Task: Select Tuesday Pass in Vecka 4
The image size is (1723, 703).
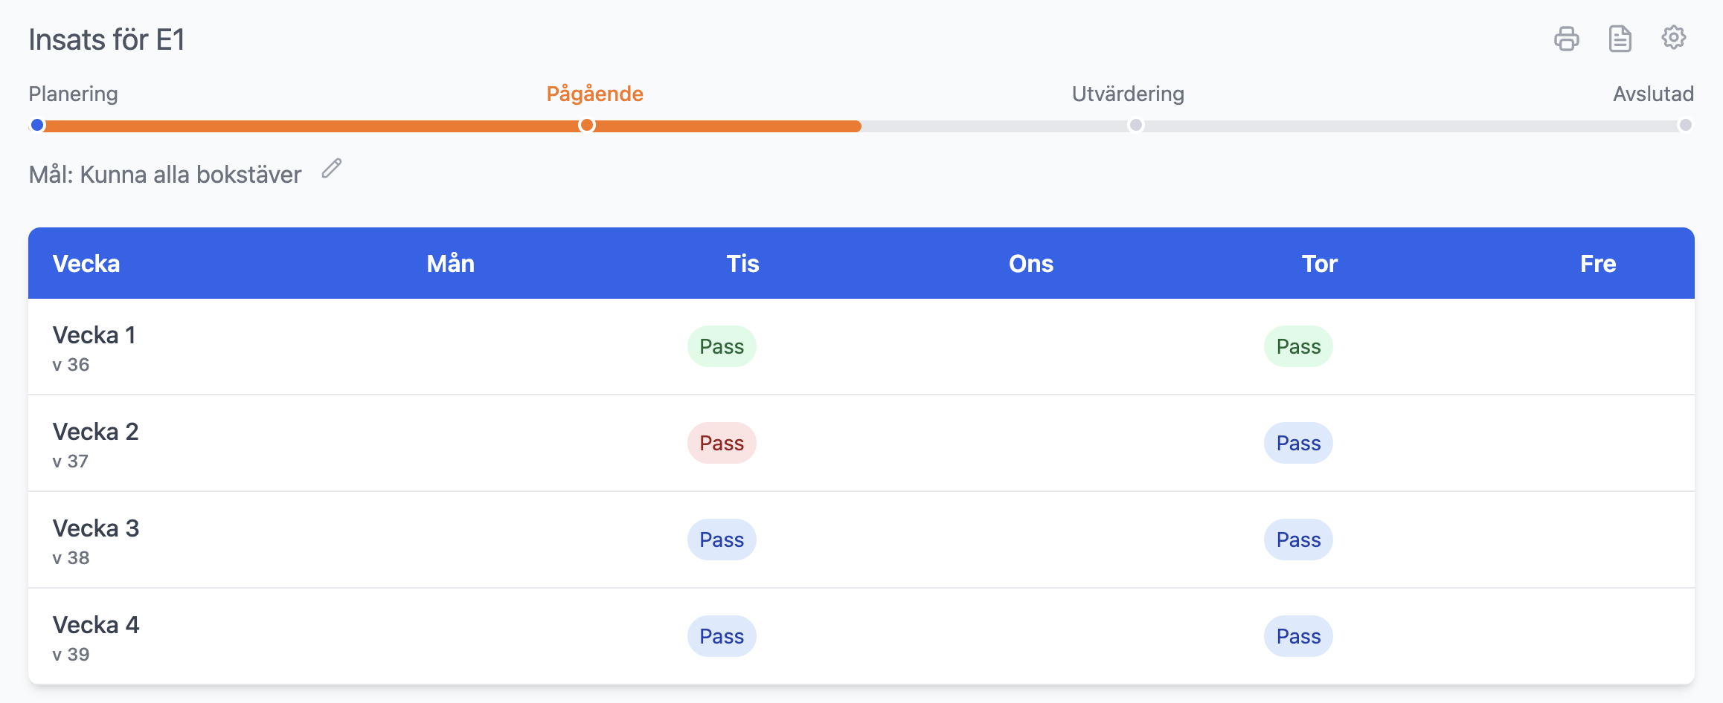Action: [721, 636]
